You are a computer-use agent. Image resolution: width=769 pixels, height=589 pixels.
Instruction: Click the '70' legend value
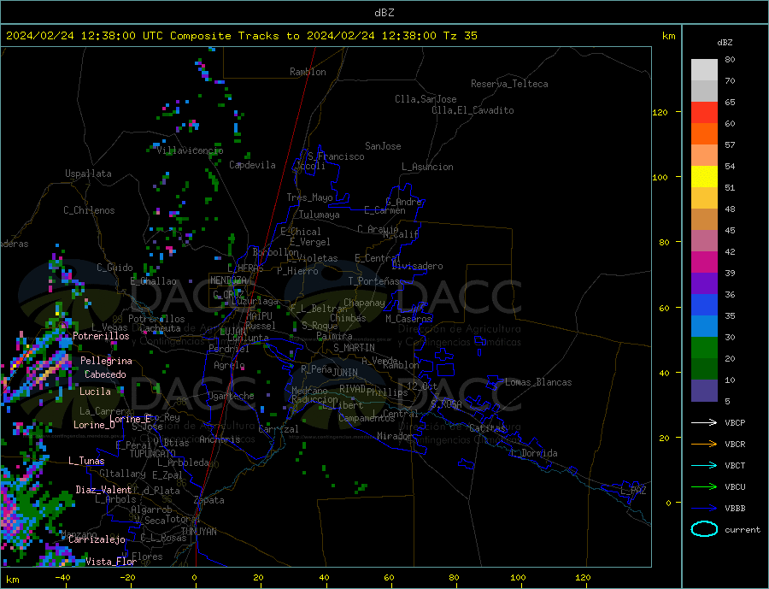pyautogui.click(x=730, y=80)
